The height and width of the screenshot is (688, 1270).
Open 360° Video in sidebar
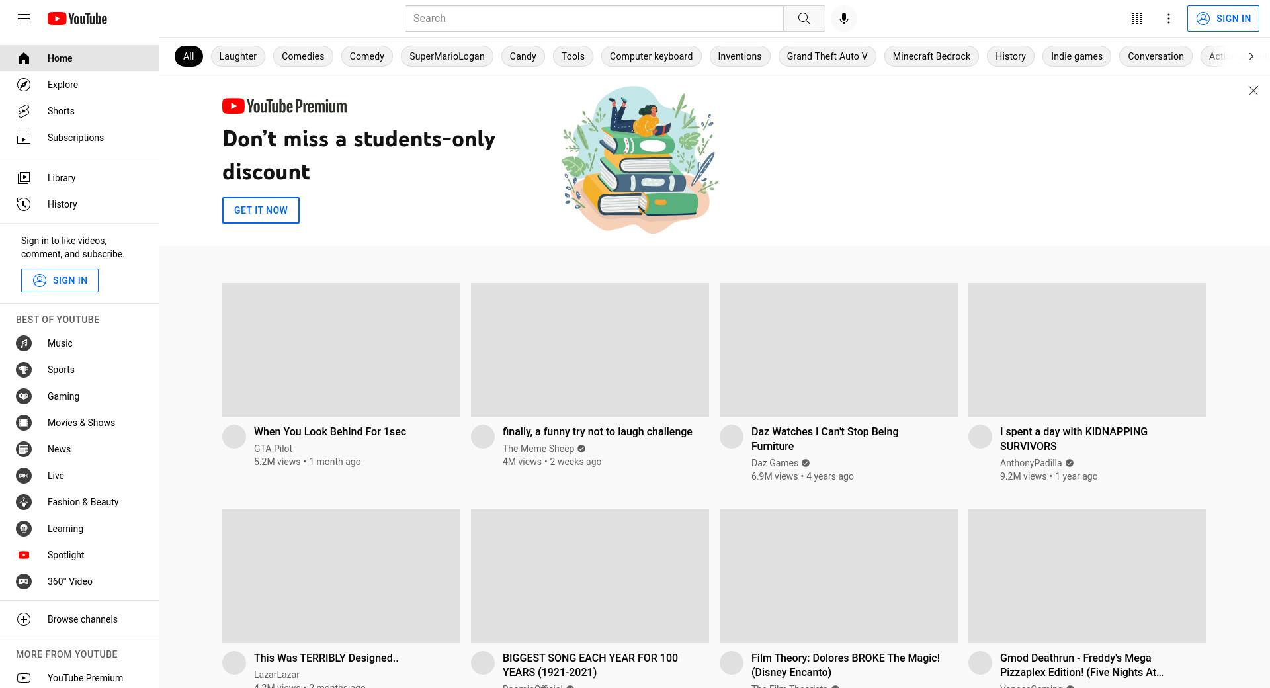click(x=79, y=581)
